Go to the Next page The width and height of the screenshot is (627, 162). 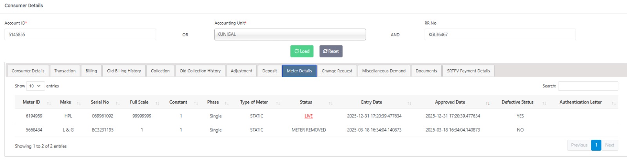[x=609, y=145]
